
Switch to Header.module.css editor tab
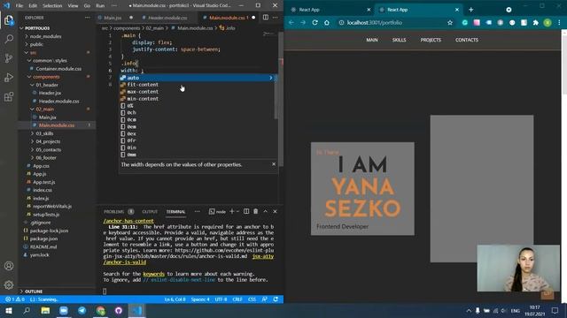coord(167,18)
